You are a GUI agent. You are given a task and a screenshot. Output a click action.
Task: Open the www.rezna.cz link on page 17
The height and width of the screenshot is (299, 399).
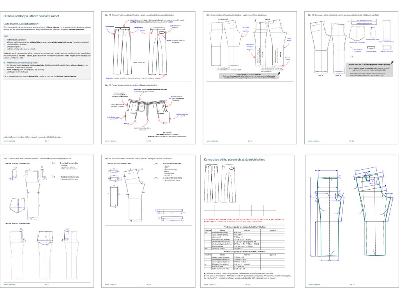[9, 141]
